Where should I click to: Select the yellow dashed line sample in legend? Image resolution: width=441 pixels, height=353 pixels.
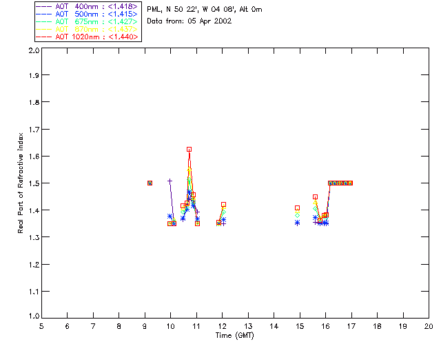[x=44, y=29]
